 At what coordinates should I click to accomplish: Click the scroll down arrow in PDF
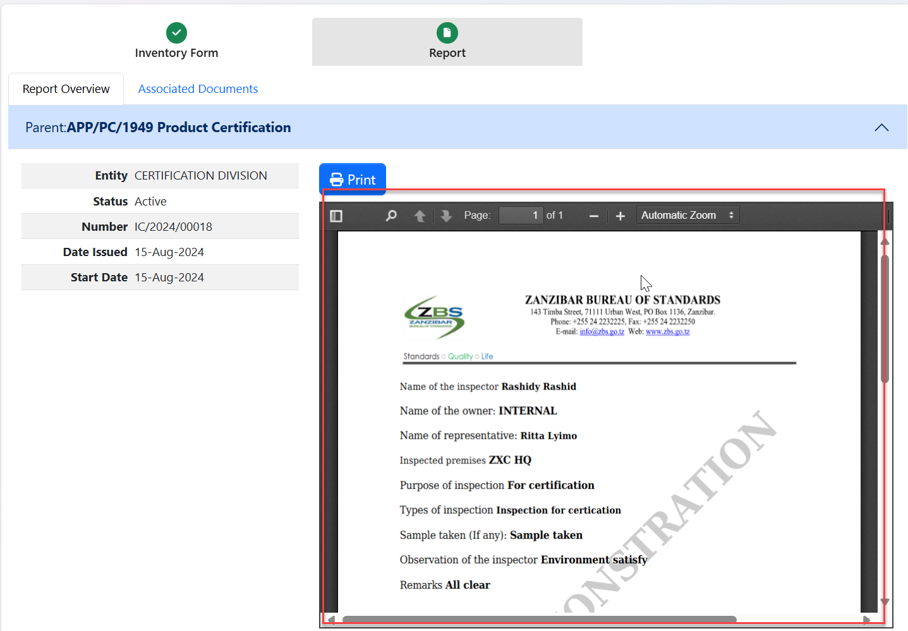tap(885, 602)
